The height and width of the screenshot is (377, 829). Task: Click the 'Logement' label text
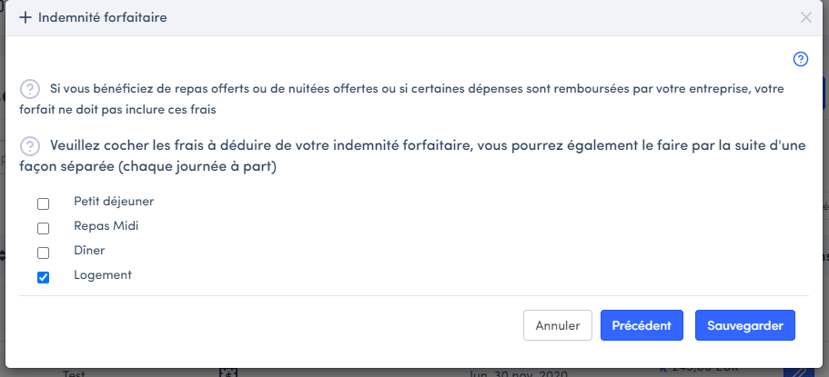coord(103,274)
